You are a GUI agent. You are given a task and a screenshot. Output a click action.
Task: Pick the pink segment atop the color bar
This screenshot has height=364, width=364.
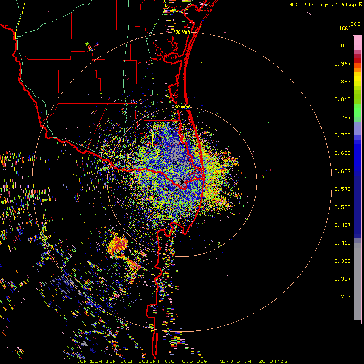tap(357, 43)
